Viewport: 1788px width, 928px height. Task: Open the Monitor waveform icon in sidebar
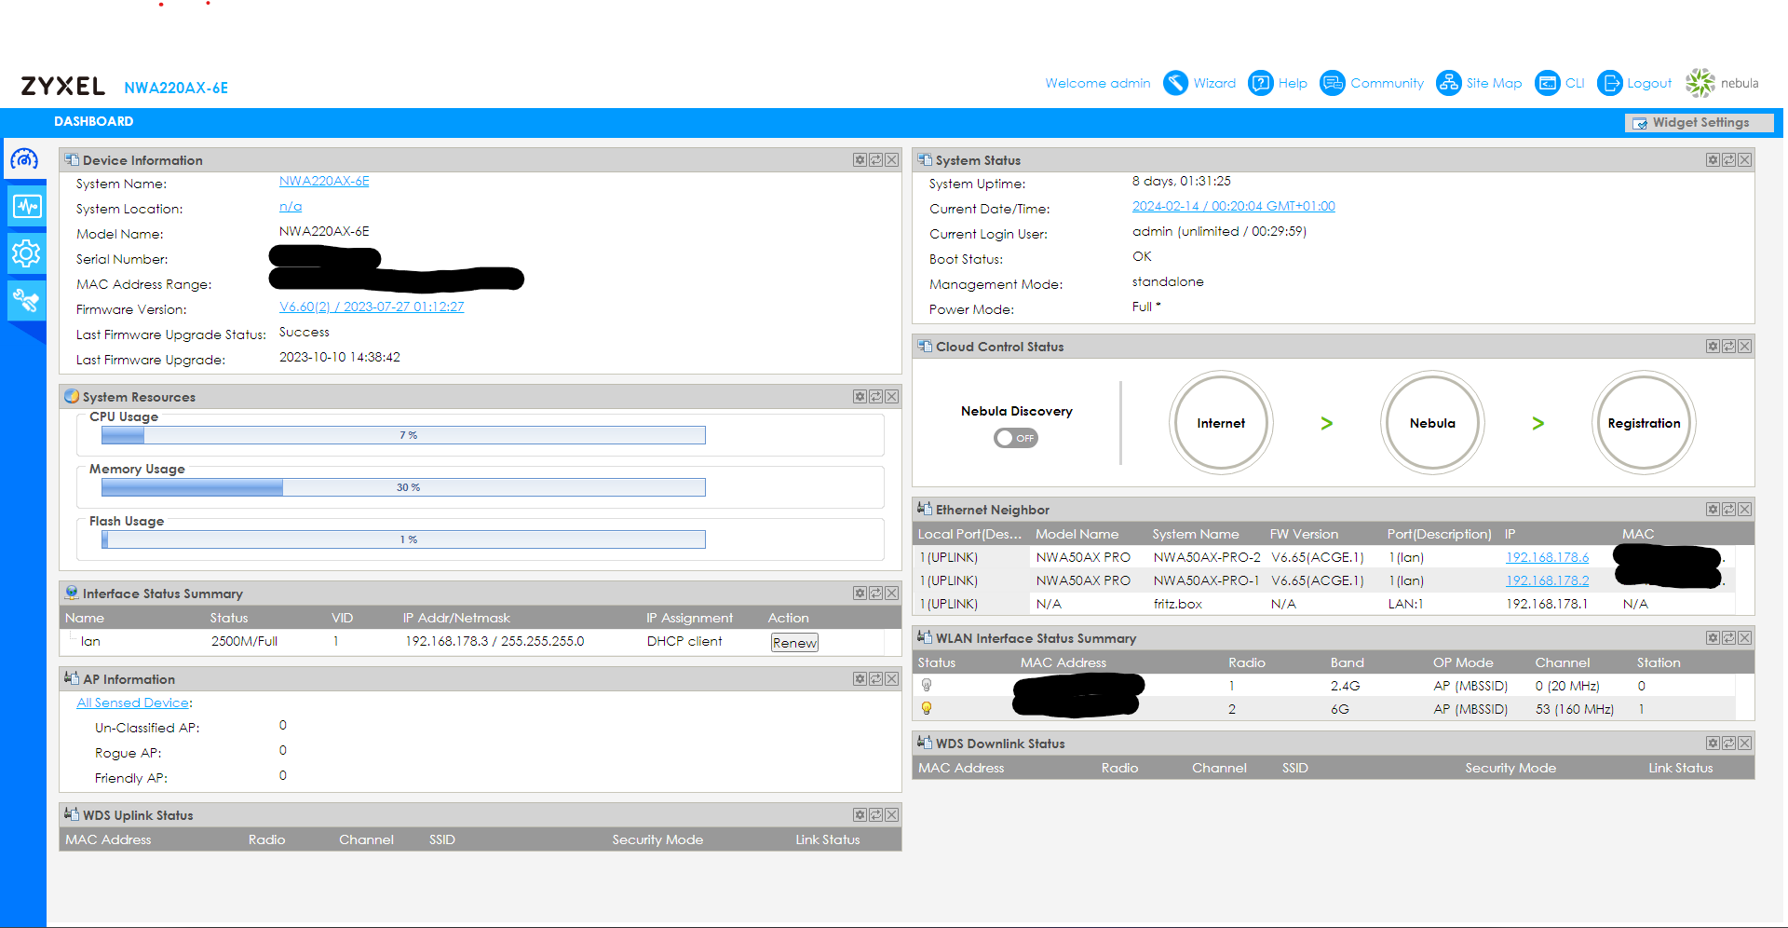pyautogui.click(x=27, y=206)
